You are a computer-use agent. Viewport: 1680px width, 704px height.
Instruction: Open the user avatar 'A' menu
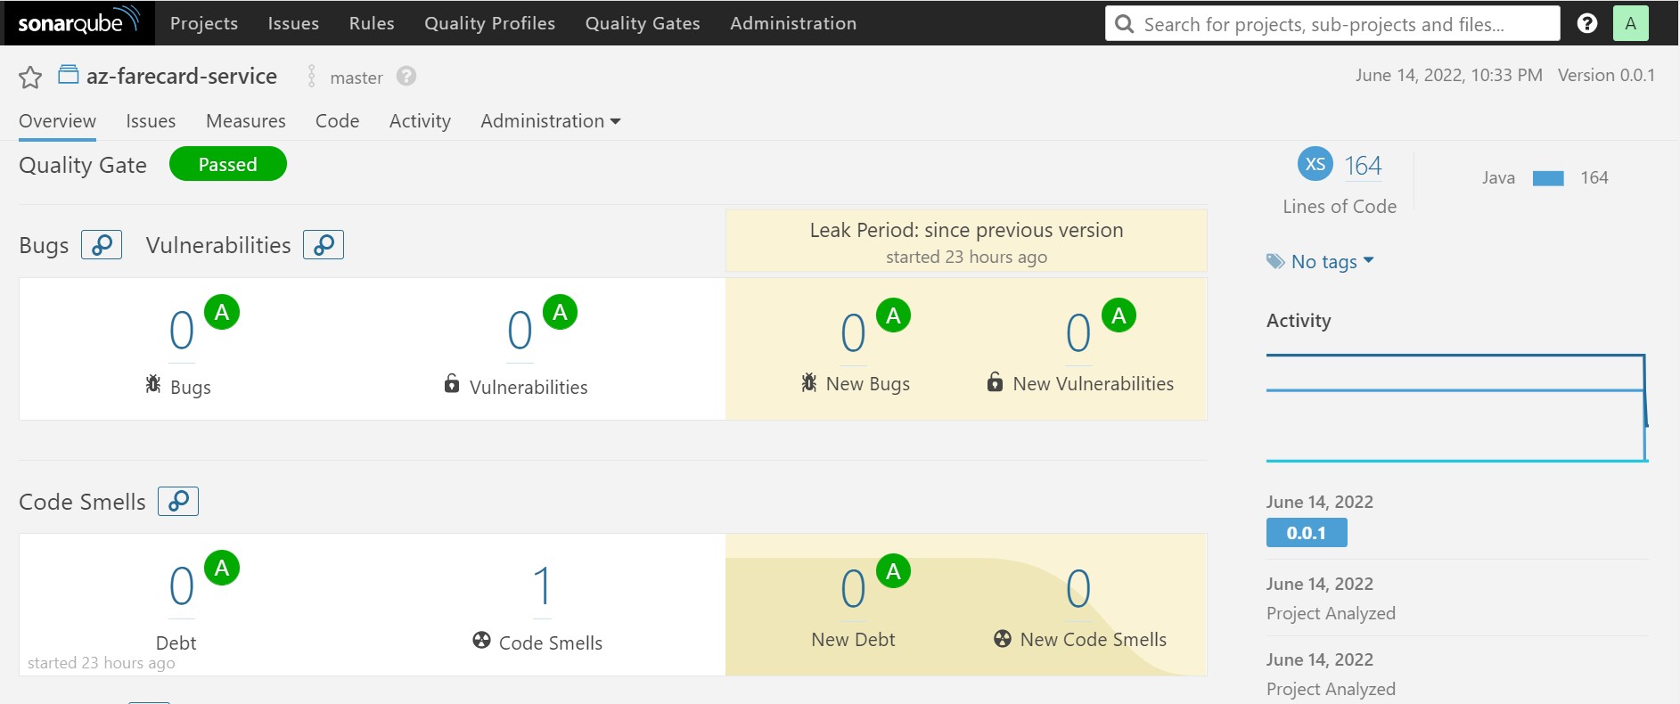click(x=1631, y=23)
